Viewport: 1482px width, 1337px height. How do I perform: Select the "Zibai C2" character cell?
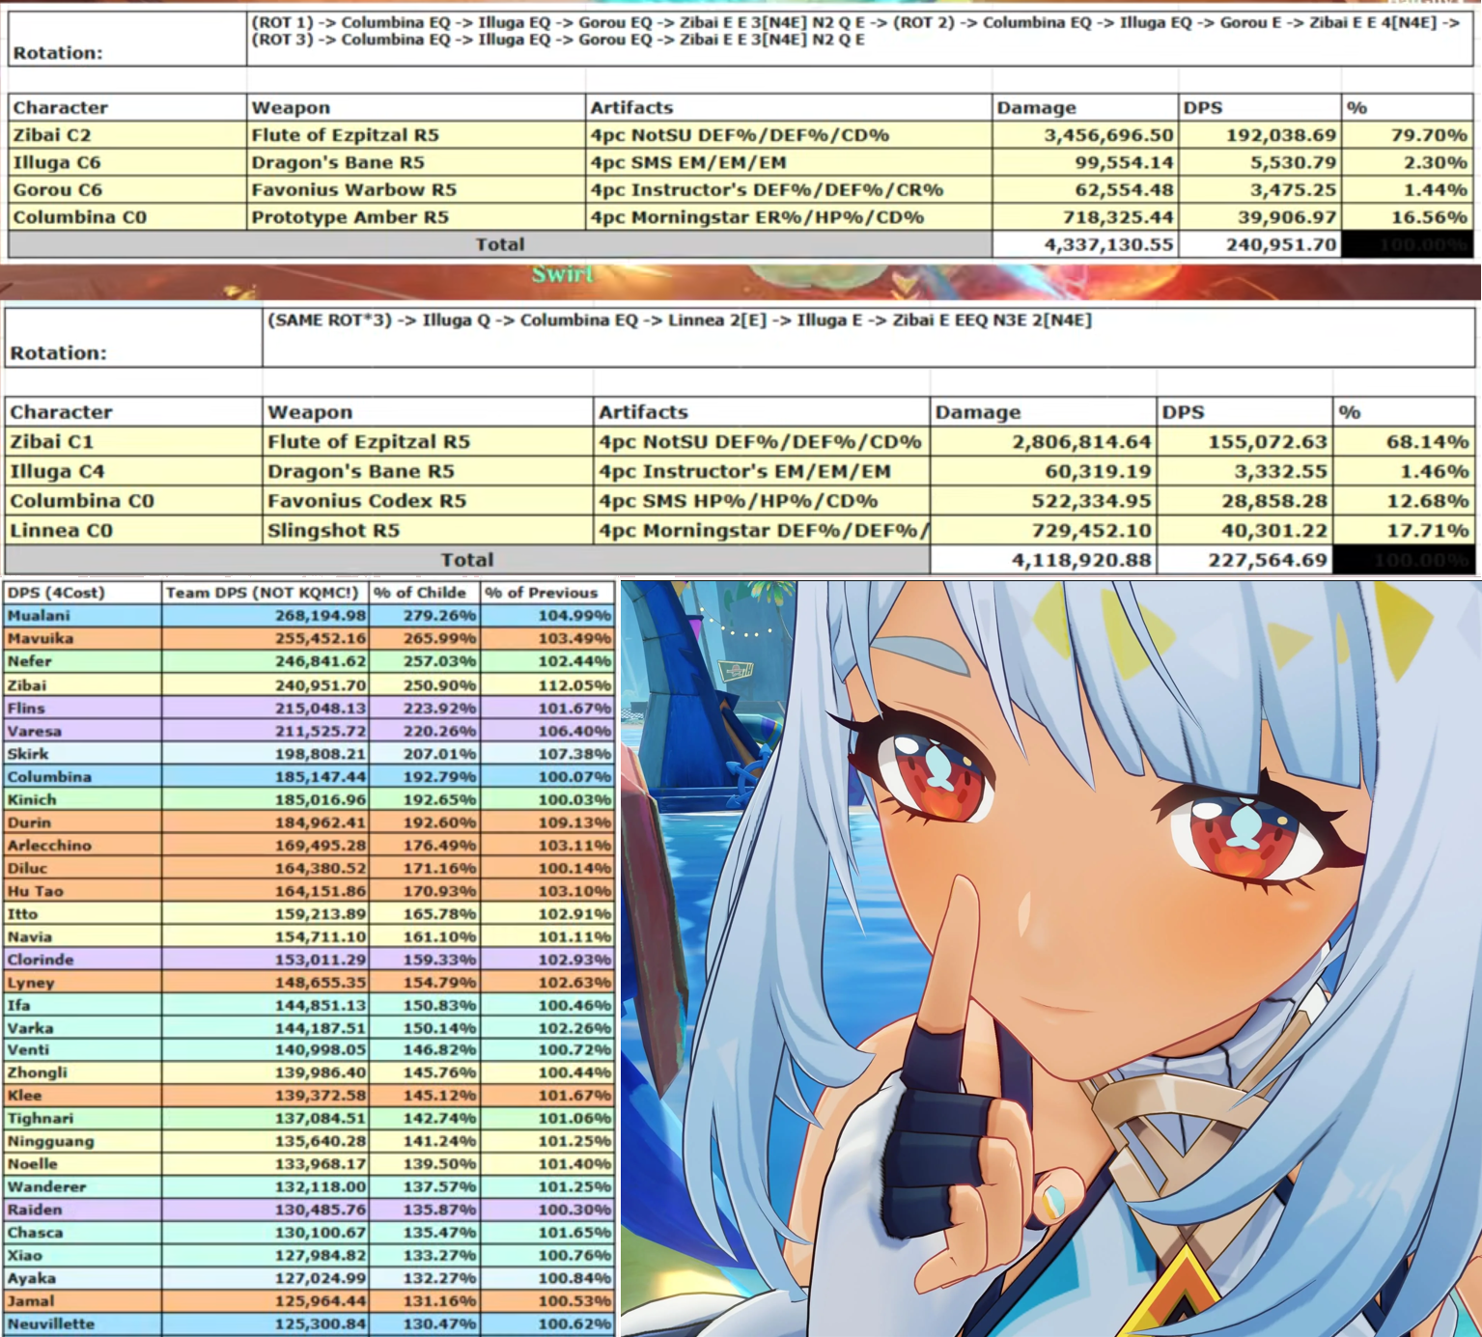pyautogui.click(x=127, y=135)
